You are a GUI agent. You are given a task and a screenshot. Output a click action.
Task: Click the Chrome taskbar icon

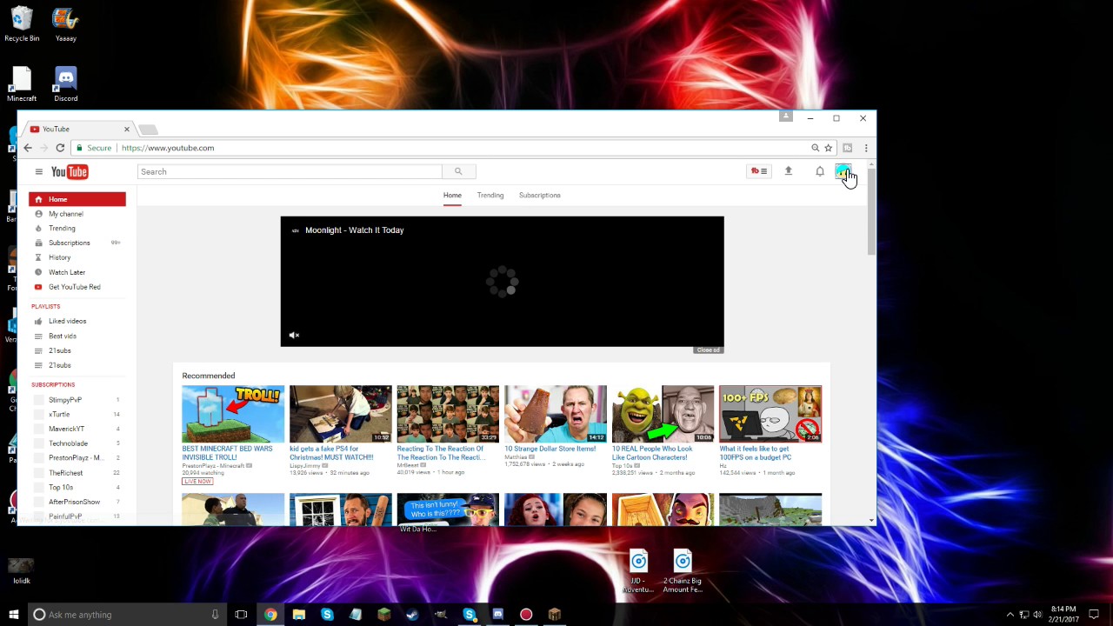click(x=270, y=615)
